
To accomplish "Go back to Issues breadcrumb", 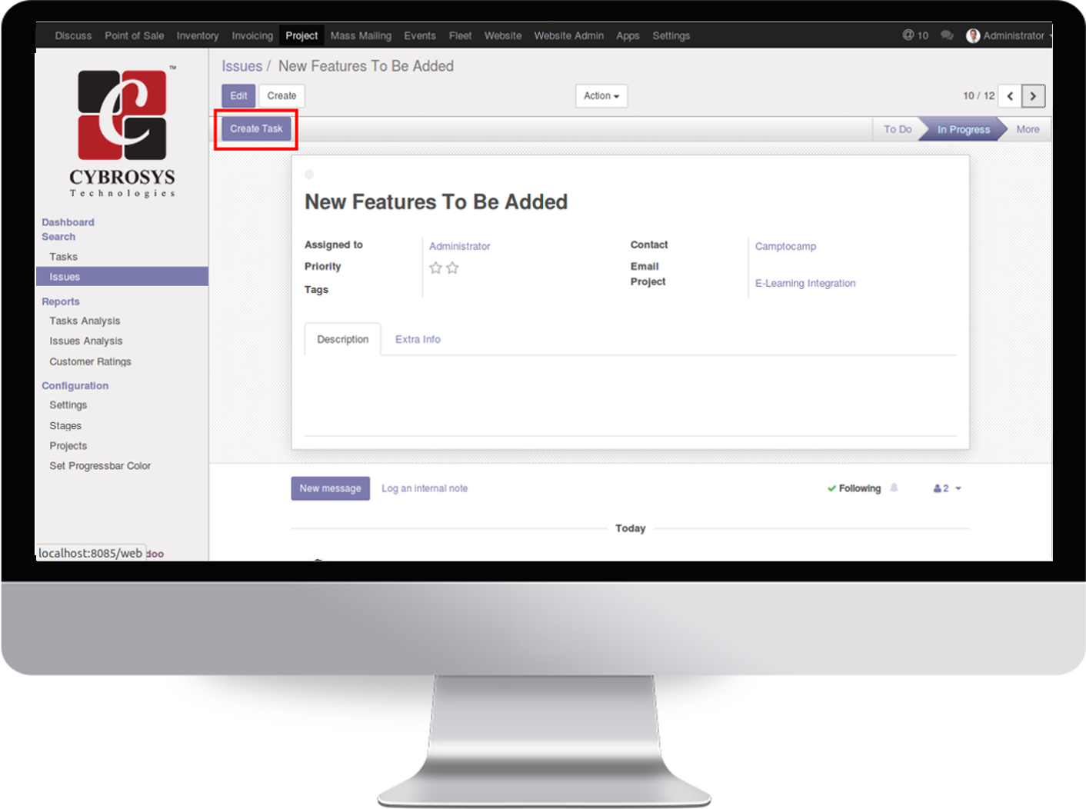I will click(x=242, y=66).
